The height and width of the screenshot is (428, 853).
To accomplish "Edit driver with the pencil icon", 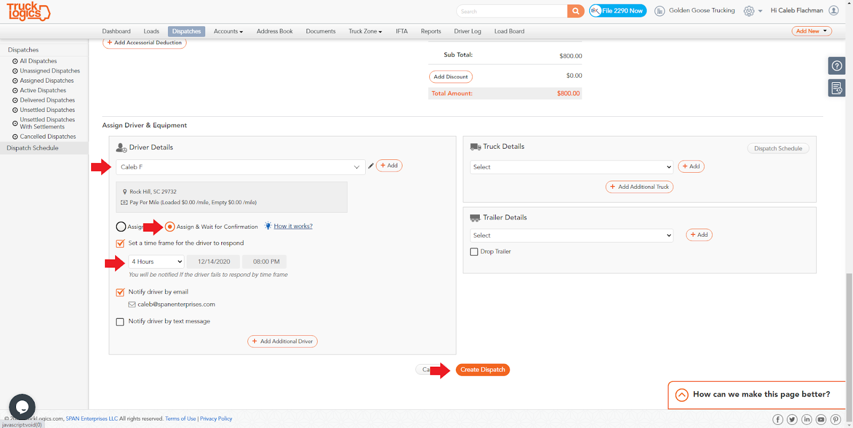I will tap(371, 166).
